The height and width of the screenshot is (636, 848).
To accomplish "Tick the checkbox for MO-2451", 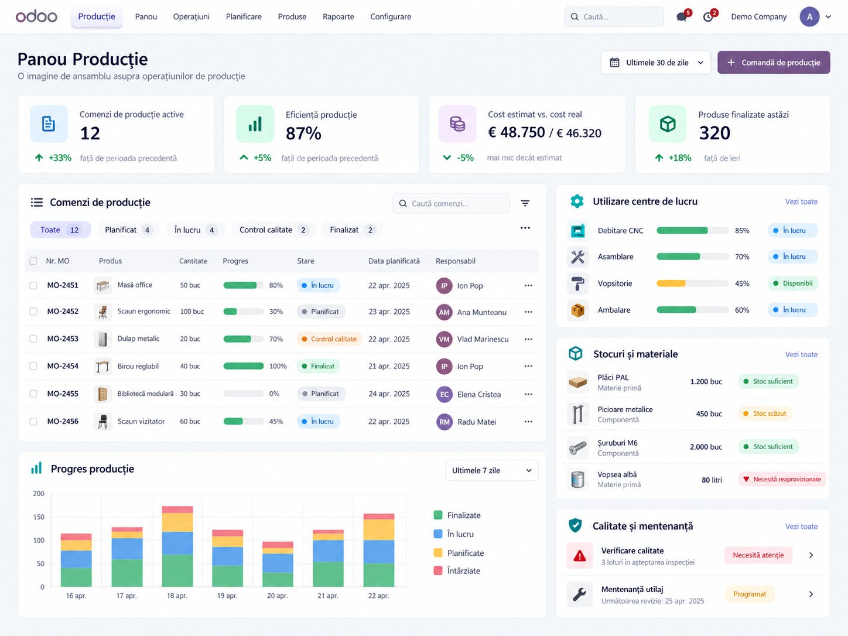I will (33, 286).
